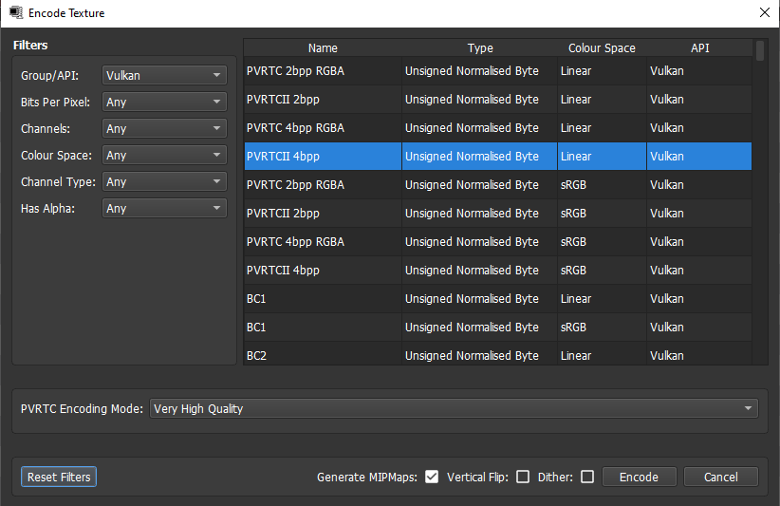Screen dimensions: 780x506
Task: Click the Linear cell of the PVRTC 2bpp RGBA row
Action: pos(602,71)
